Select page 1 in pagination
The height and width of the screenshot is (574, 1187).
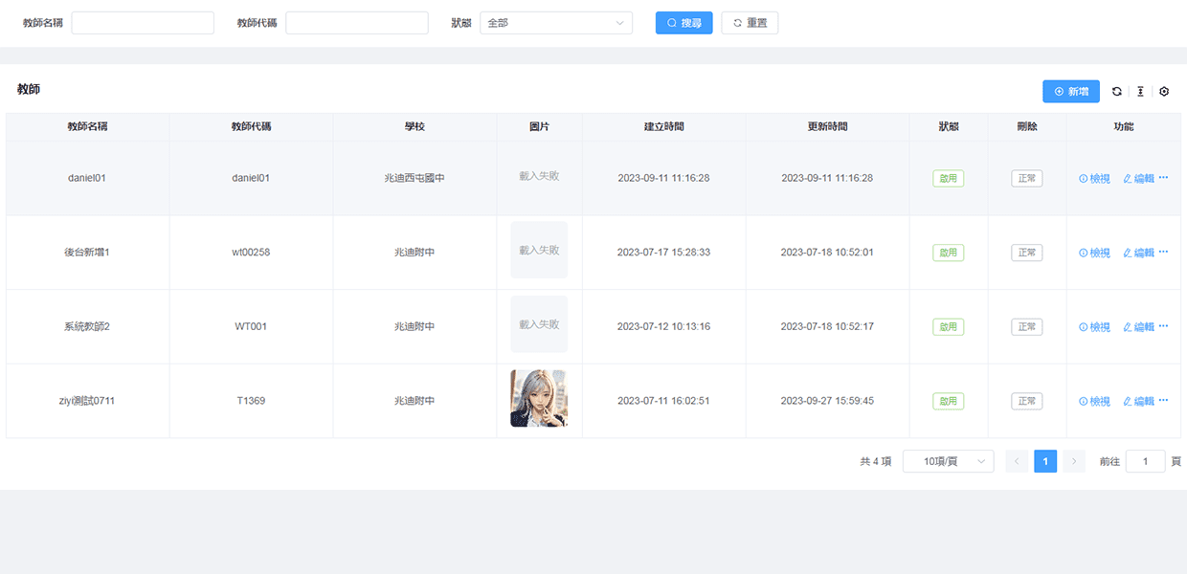pos(1045,462)
